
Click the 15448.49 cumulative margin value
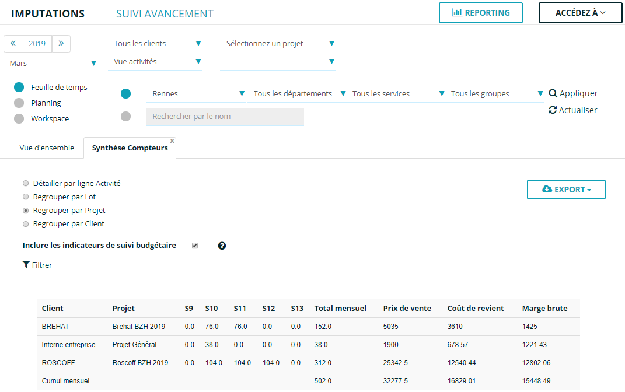coord(536,381)
